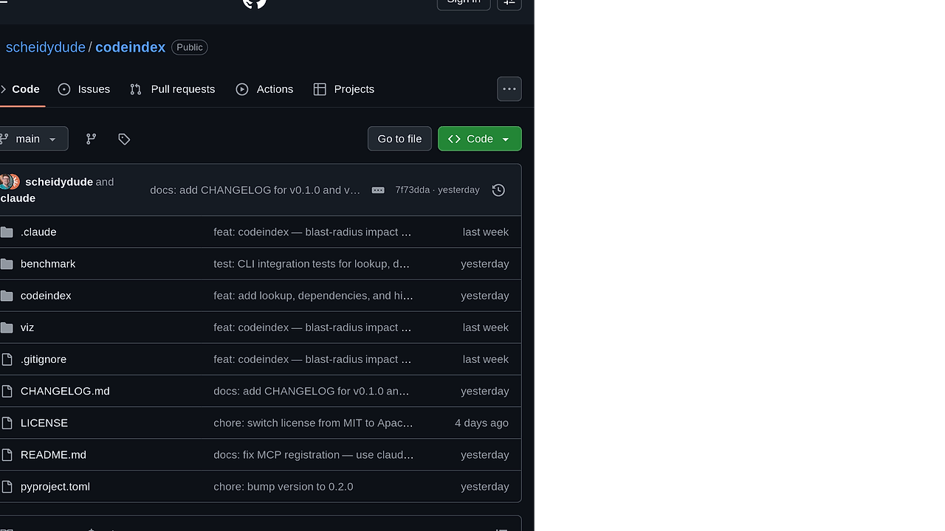Click the file icon beside .gitignore
The image size is (945, 531).
click(x=7, y=359)
